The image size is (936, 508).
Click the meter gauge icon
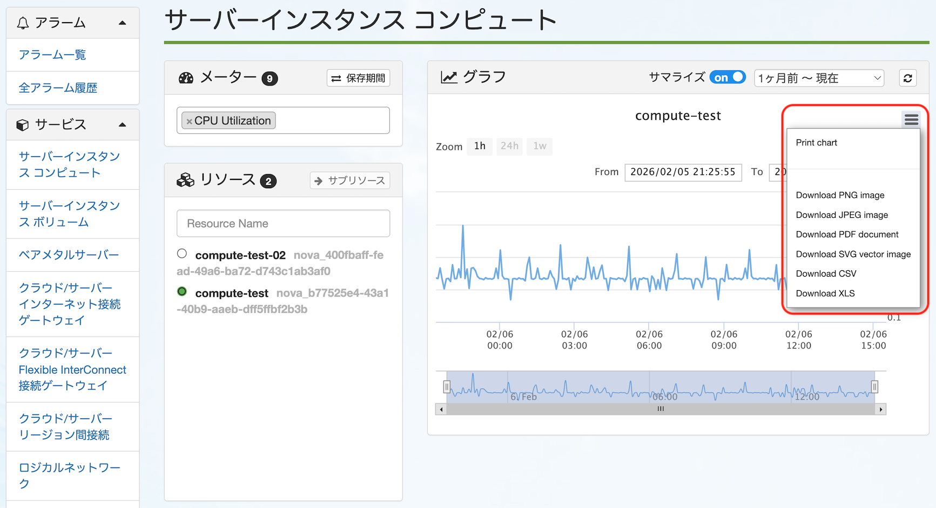(186, 78)
